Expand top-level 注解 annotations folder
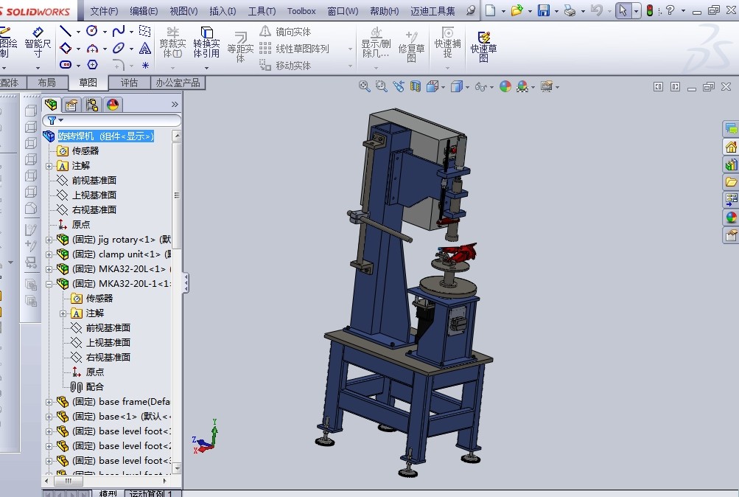739x497 pixels. (x=49, y=166)
